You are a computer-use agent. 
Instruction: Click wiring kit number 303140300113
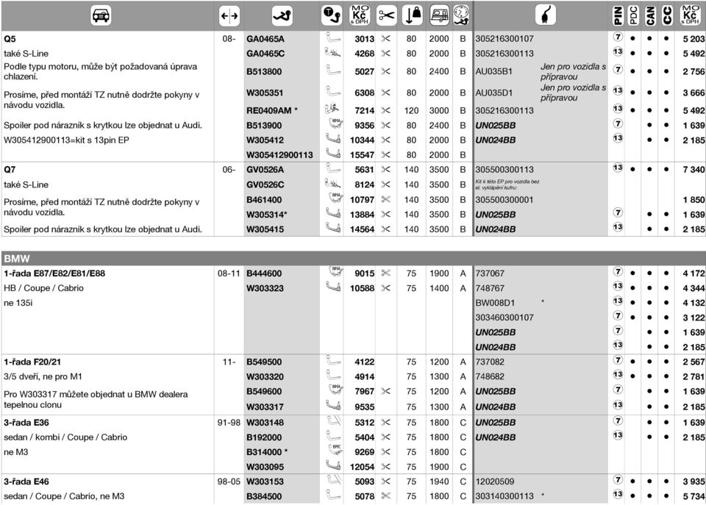point(504,496)
